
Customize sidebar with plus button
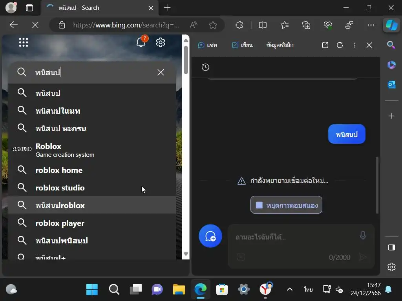[391, 116]
